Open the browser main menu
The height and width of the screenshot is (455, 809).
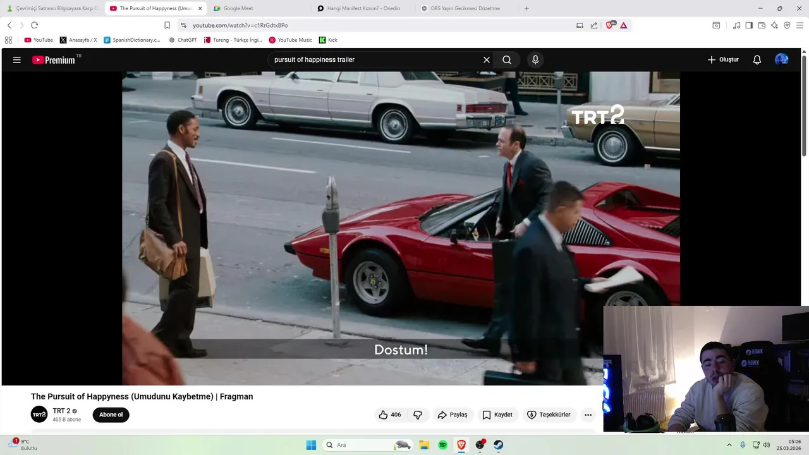click(800, 25)
